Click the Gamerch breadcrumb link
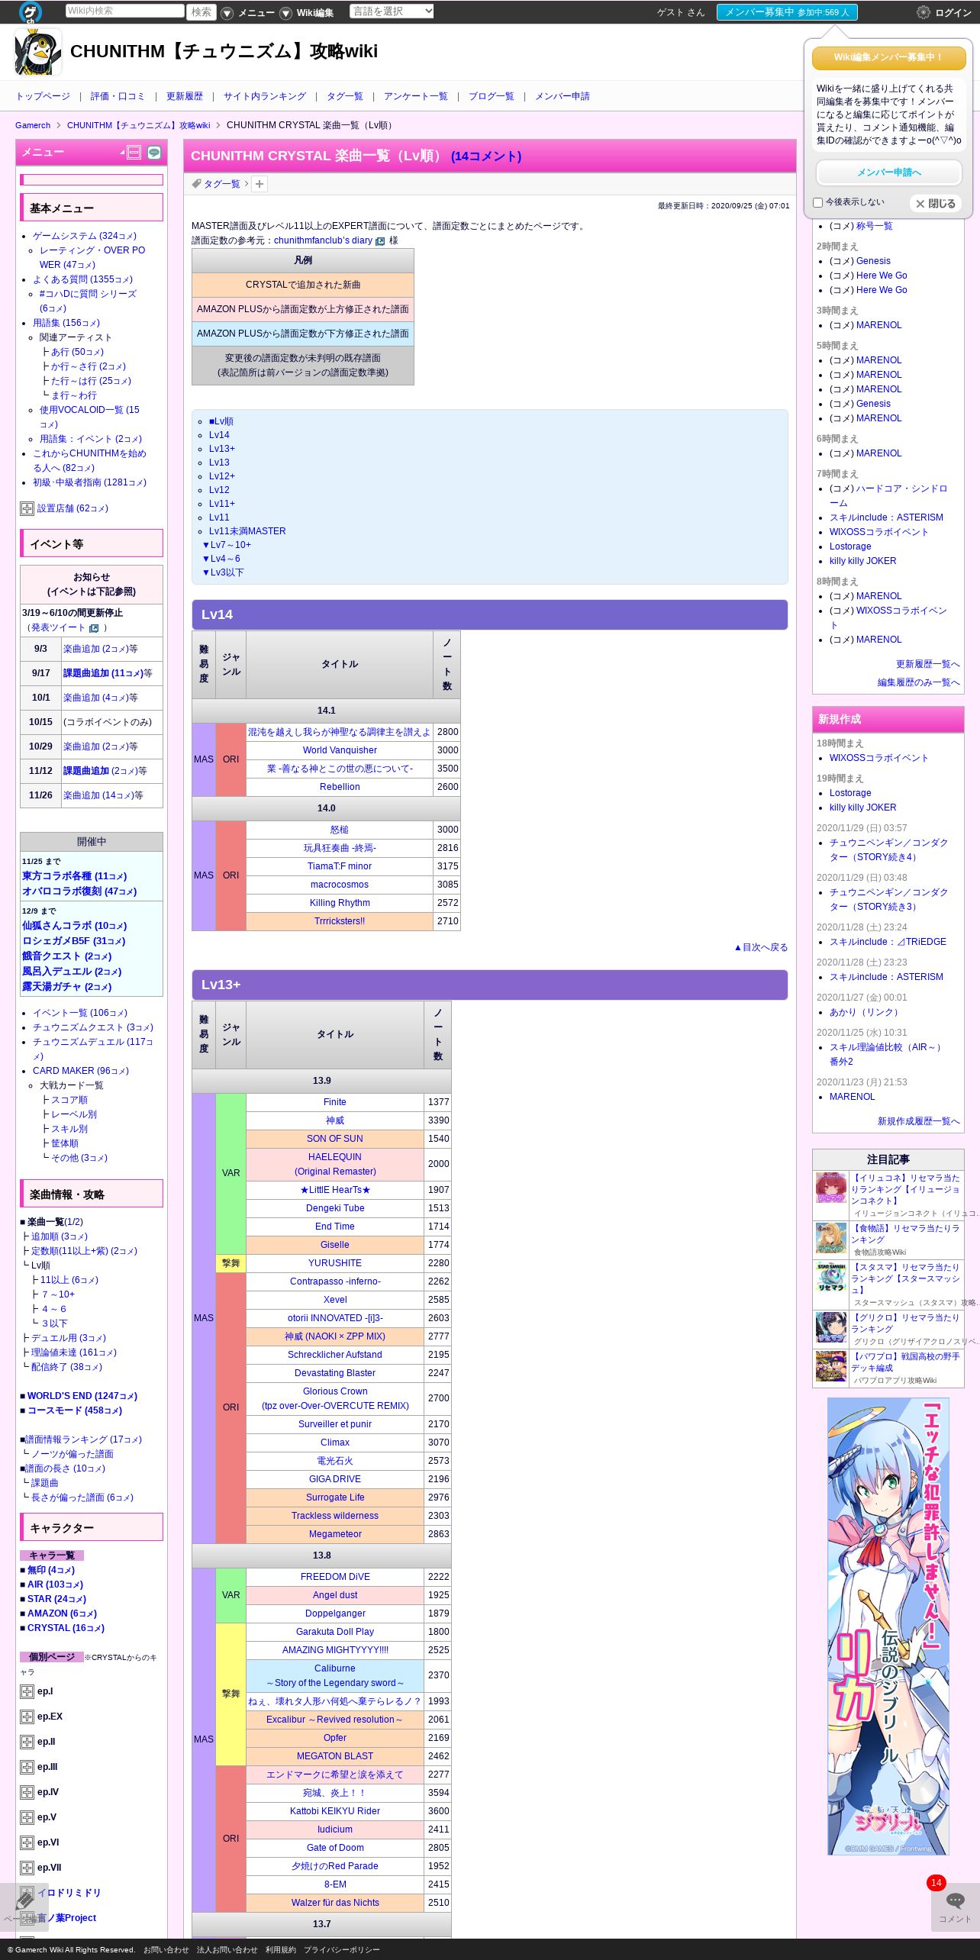 click(x=33, y=125)
